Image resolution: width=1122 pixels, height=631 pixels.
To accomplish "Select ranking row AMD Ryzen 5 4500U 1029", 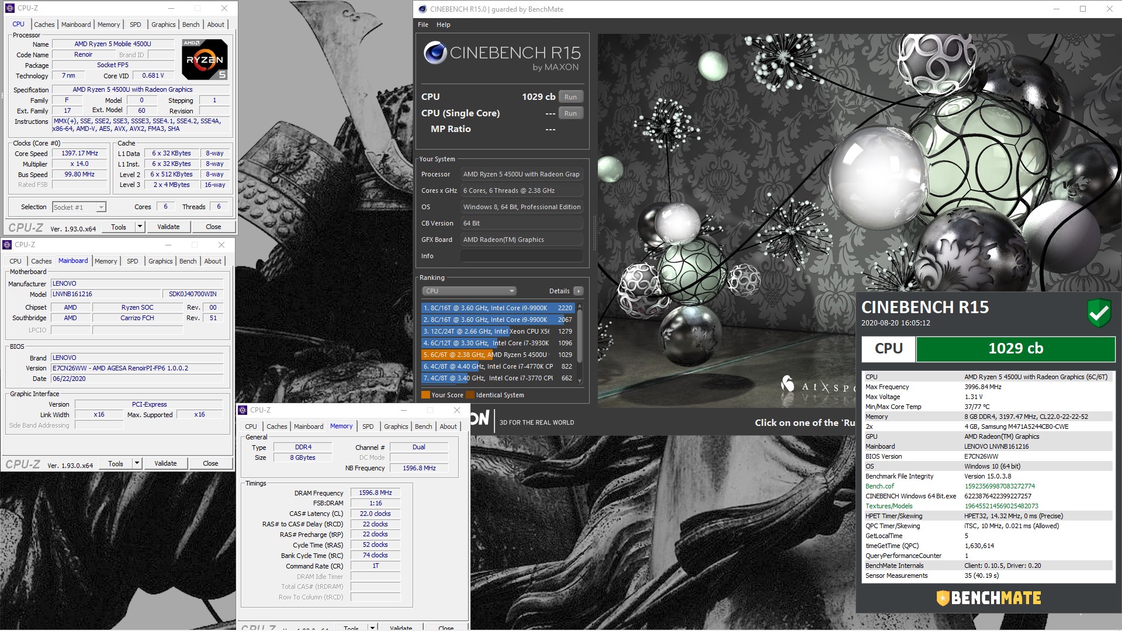I will click(x=497, y=355).
